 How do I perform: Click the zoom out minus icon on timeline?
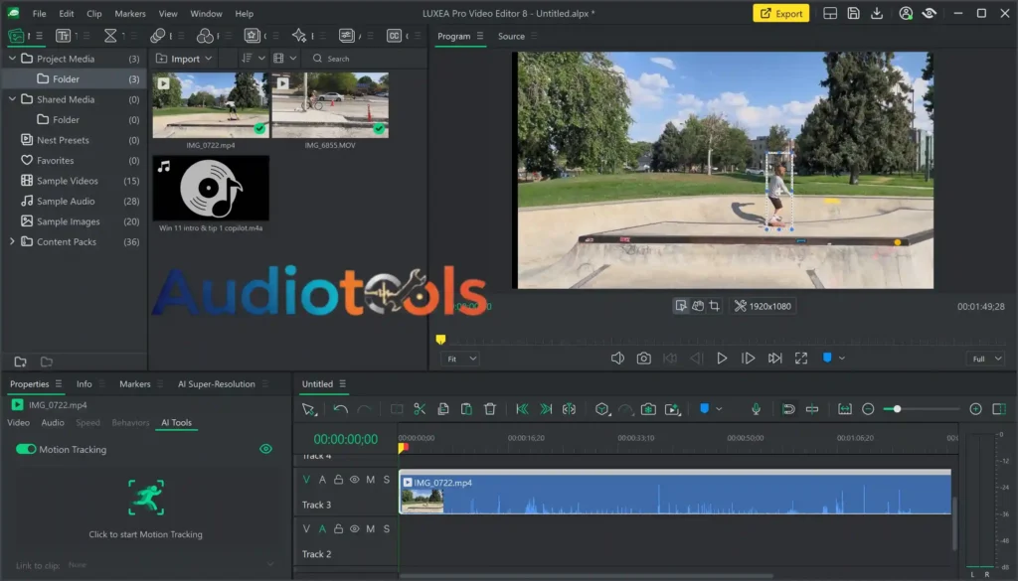[x=868, y=409]
